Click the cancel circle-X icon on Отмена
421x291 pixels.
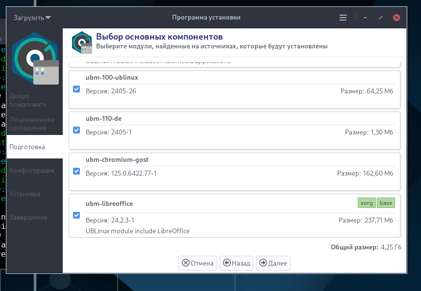tap(186, 263)
